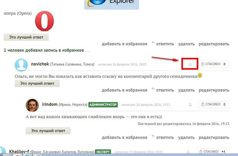Click 'написано 15 февраля 2016, 16:41' timestamp
Image resolution: width=238 pixels, height=156 pixels.
[x=139, y=152]
